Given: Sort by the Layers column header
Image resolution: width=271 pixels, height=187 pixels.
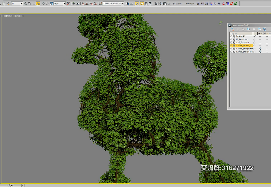Looking at the screenshot, I should (x=241, y=34).
